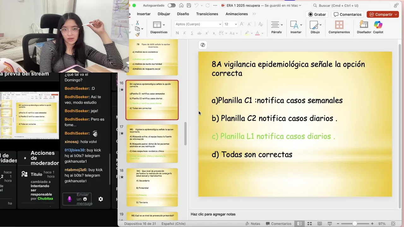404x227 pixels.
Task: Switch to Reading view book icon
Action: point(319,224)
